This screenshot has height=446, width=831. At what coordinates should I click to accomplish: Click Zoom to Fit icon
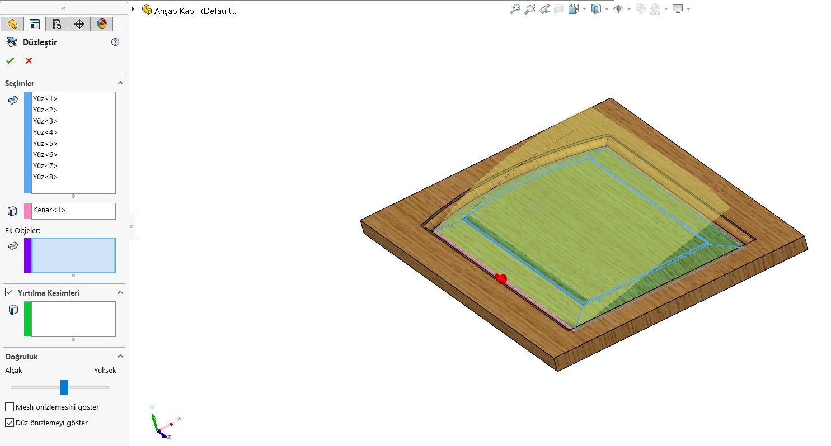[515, 10]
